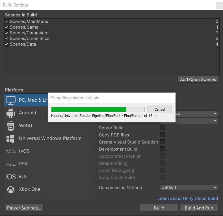The image size is (223, 216).
Task: Select the Scenes/Game scene row text
Action: (24, 27)
